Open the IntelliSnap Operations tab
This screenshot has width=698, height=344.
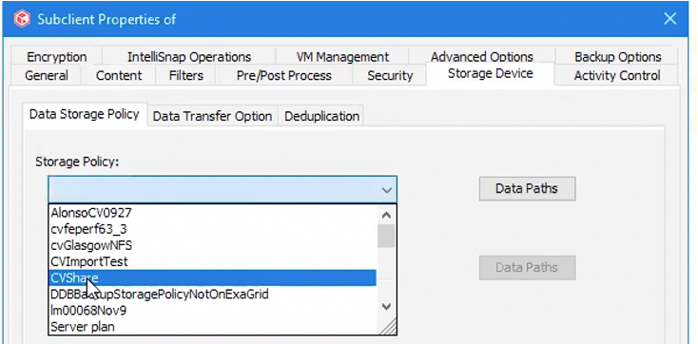click(189, 57)
